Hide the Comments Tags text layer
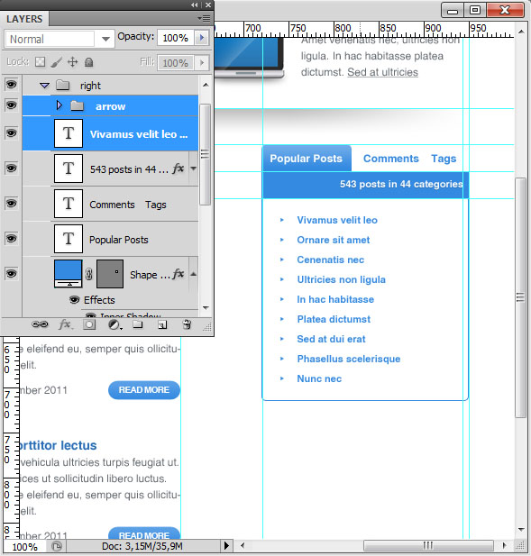The height and width of the screenshot is (556, 531). pyautogui.click(x=11, y=203)
